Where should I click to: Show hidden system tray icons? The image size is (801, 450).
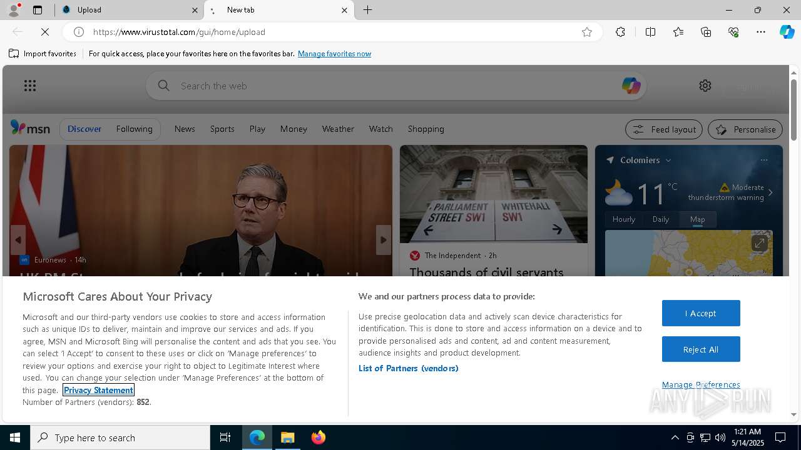pos(675,437)
